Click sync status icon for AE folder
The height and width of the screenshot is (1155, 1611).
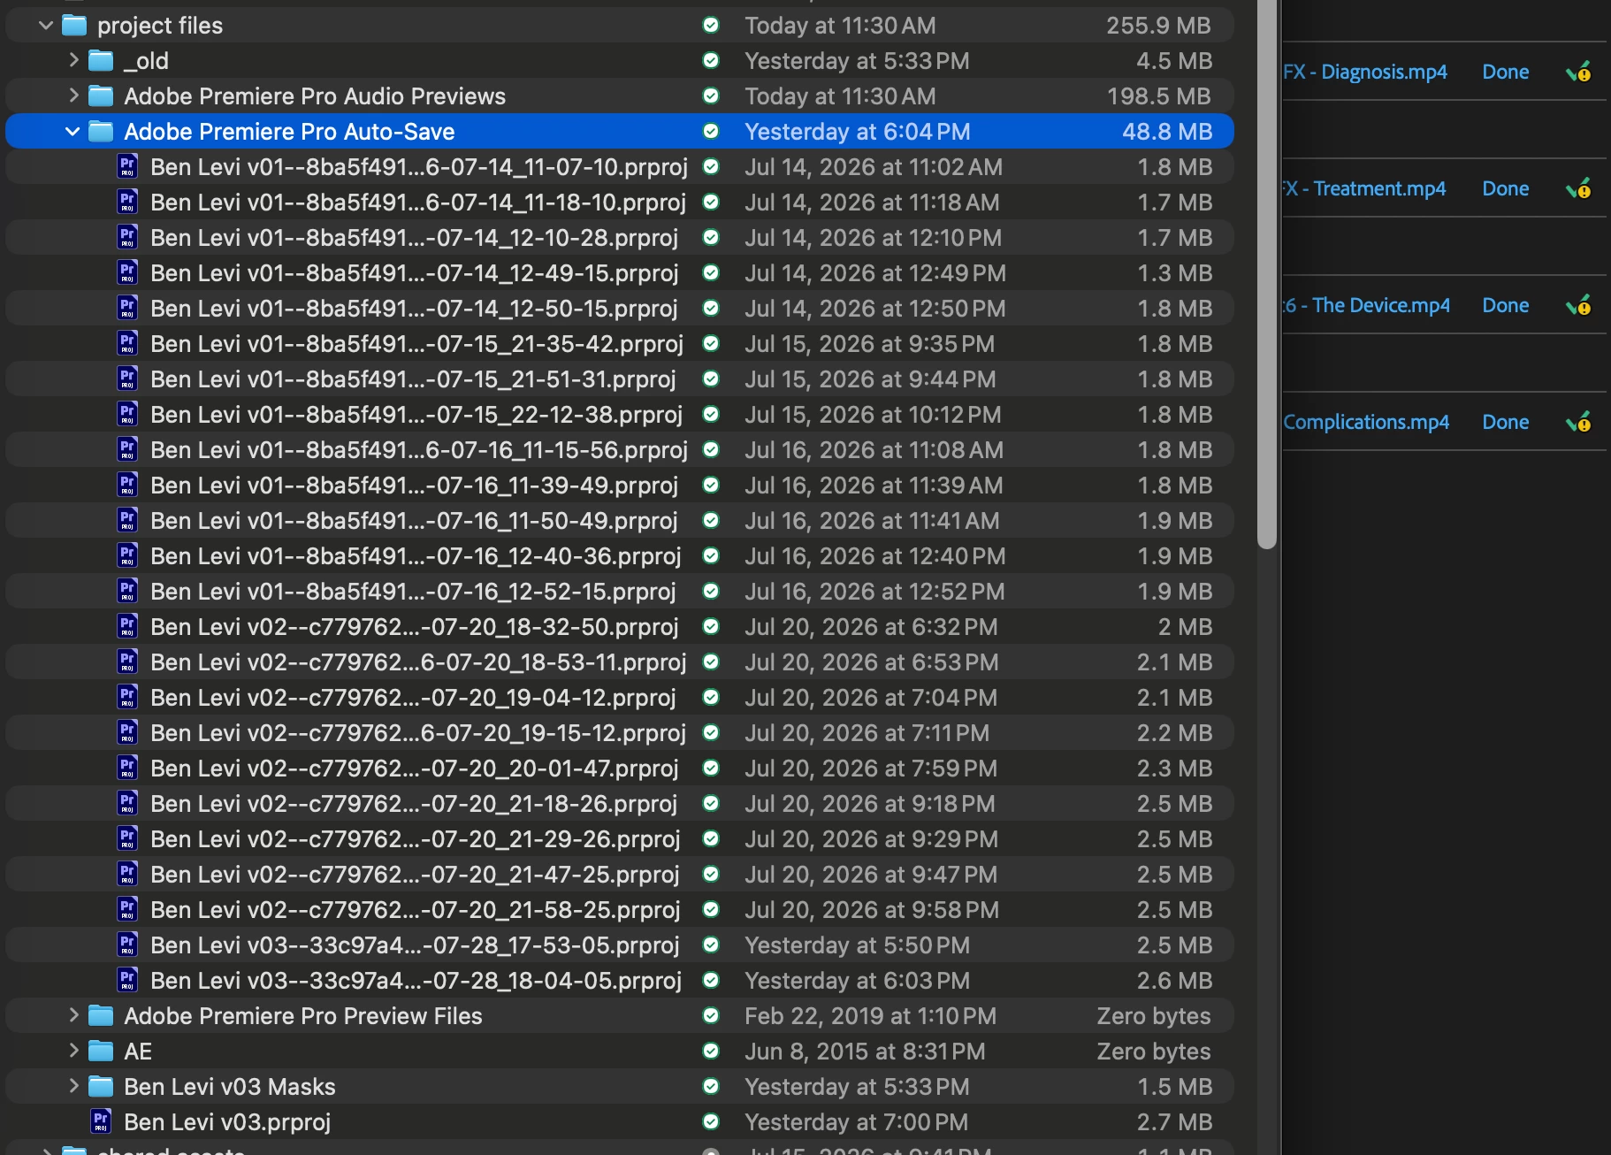click(x=711, y=1051)
